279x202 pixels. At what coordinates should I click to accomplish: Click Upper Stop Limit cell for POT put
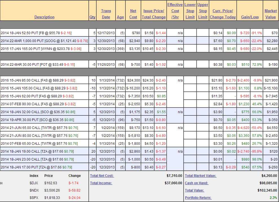[203, 64]
